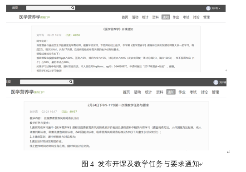Click 首页 link in upper dark bar
The height and width of the screenshot is (172, 246).
pyautogui.click(x=15, y=8)
